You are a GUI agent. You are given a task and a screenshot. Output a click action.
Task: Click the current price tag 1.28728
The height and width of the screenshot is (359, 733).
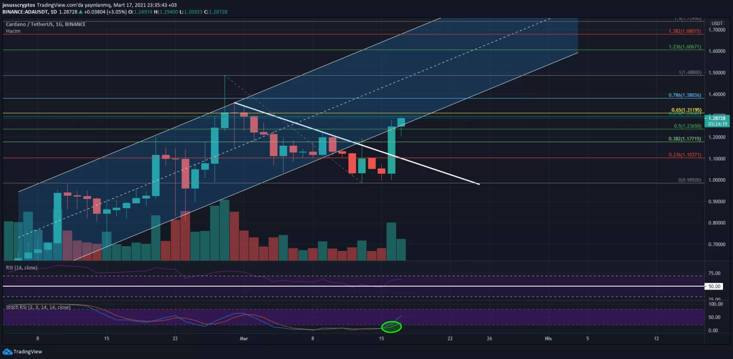tap(718, 118)
